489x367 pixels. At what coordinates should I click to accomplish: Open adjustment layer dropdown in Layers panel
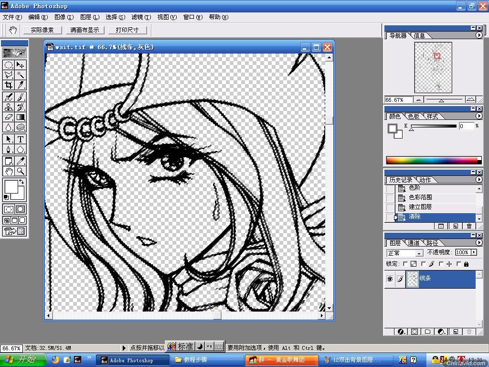tap(442, 332)
